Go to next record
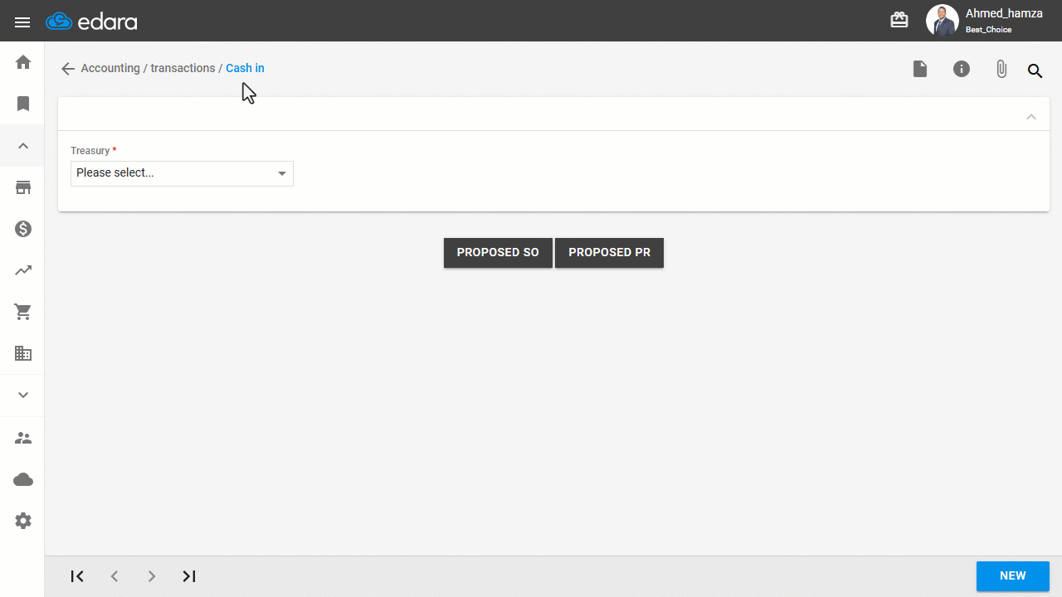 pos(152,576)
